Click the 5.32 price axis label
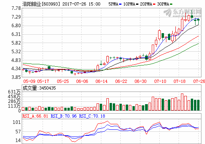Viewport: 205px width, 144px height. point(16,52)
